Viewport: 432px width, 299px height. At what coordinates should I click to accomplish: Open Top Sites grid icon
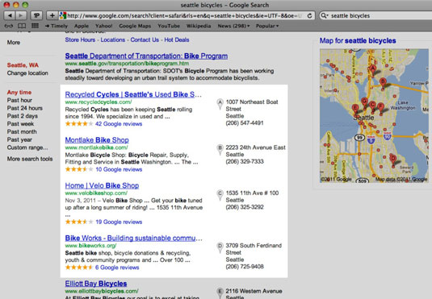click(x=35, y=26)
